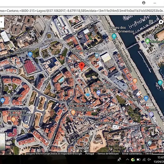
Task: Open the Google apps grid icon
Action: coord(151,22)
